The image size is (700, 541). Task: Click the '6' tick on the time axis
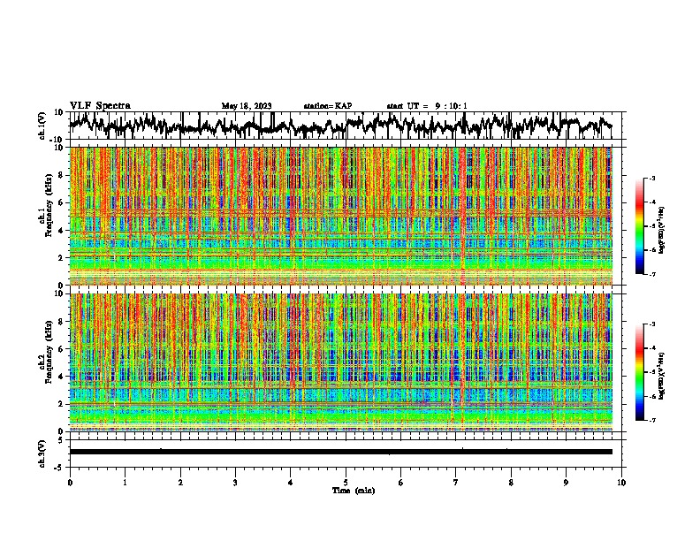pos(401,483)
